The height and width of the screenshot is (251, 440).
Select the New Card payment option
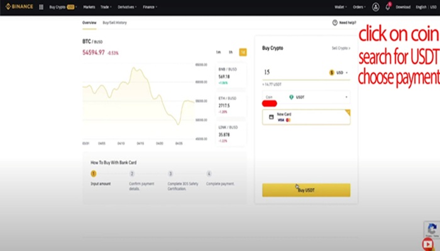(306, 117)
